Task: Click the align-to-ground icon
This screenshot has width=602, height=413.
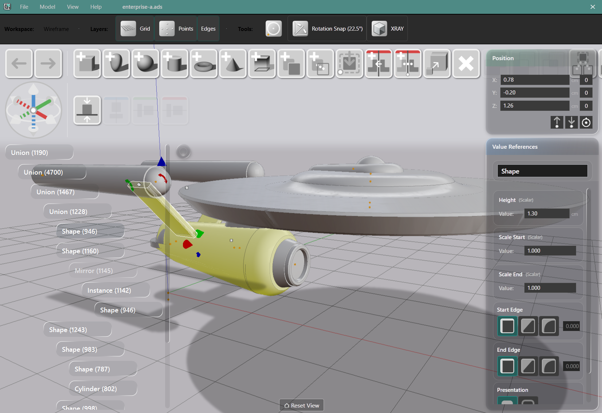Action: click(87, 110)
